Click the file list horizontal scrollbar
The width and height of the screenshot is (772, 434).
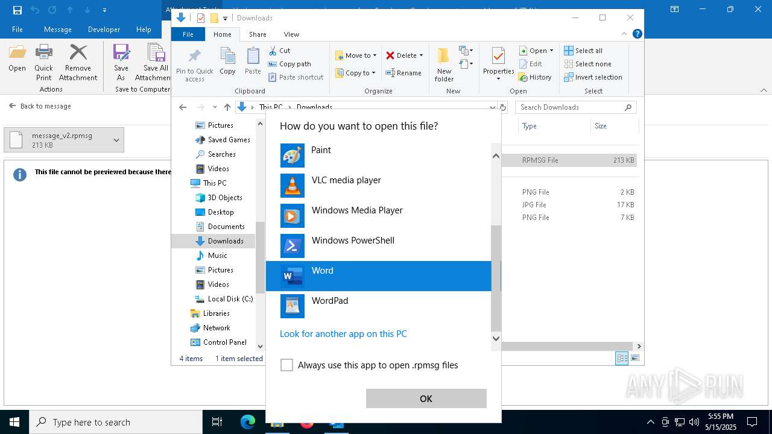(568, 346)
